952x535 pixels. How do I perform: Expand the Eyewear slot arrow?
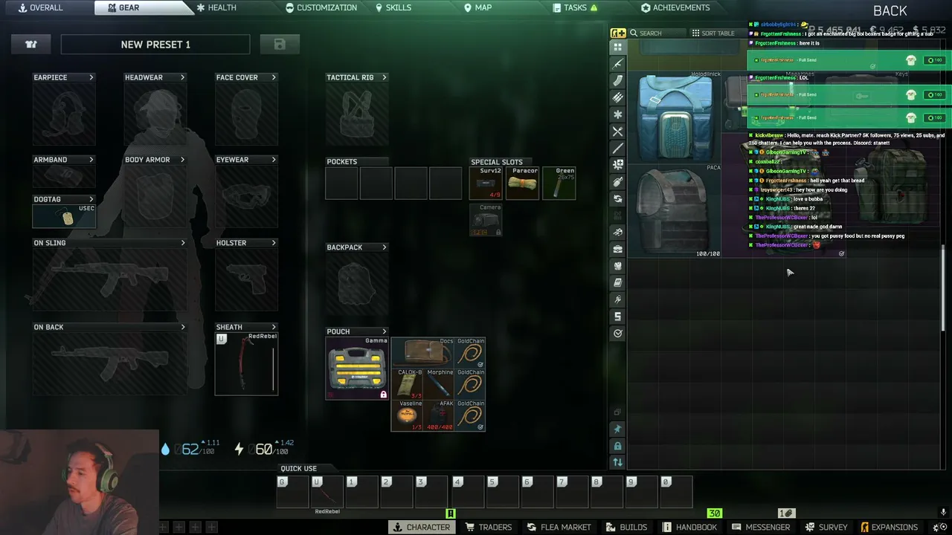click(x=274, y=160)
